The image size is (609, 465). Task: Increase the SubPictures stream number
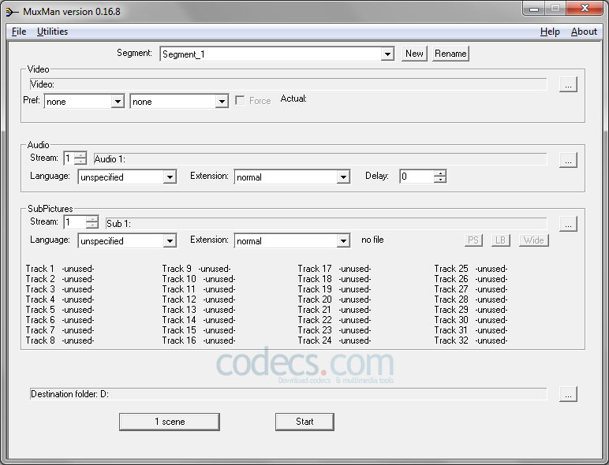92,219
